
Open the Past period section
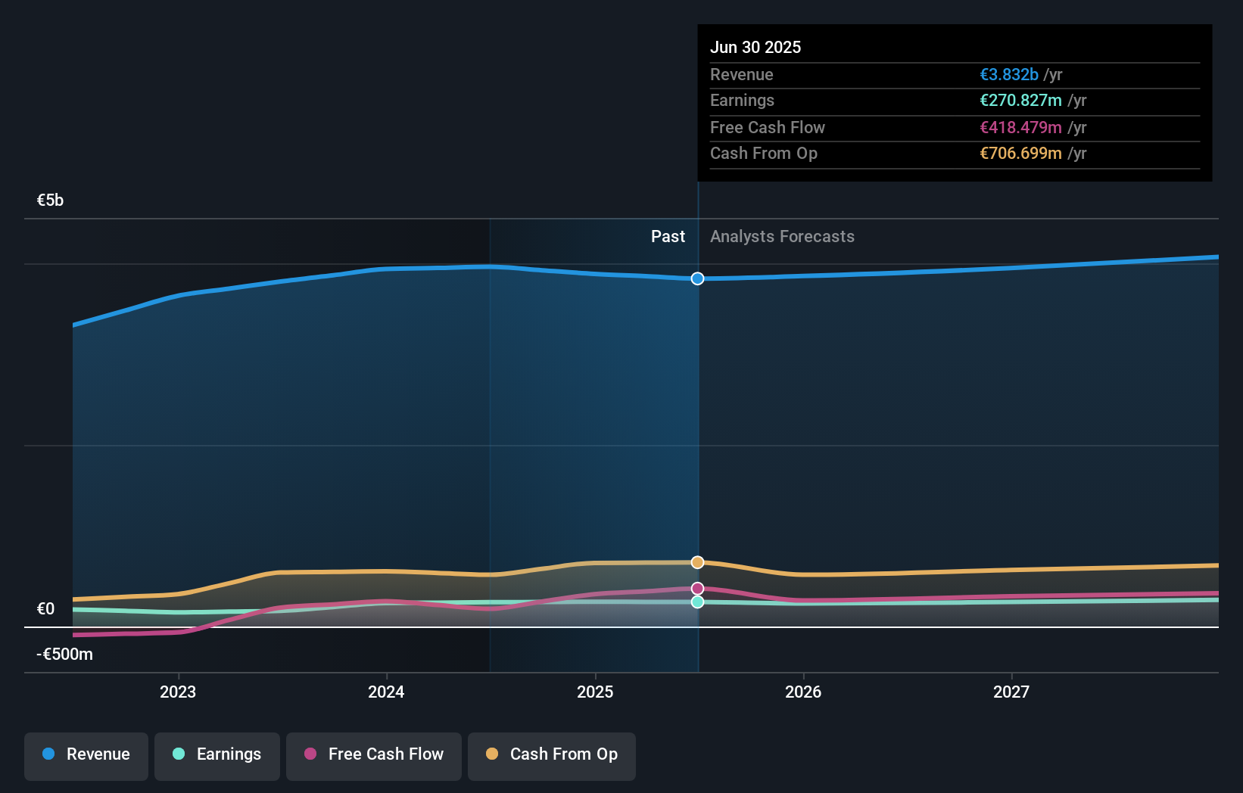click(668, 236)
